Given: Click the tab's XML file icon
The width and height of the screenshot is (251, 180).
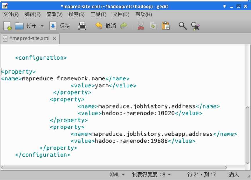Looking at the screenshot, I should click(5, 38).
